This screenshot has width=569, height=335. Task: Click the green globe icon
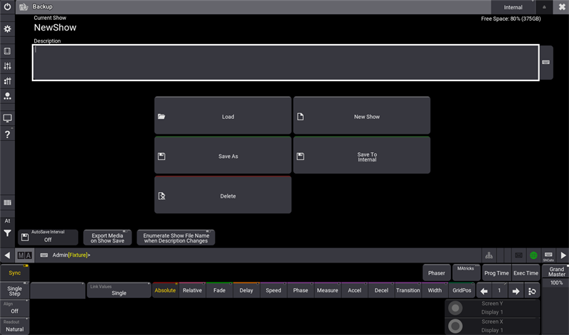pos(533,255)
